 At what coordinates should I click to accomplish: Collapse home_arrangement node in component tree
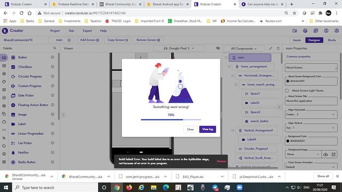(x=229, y=66)
